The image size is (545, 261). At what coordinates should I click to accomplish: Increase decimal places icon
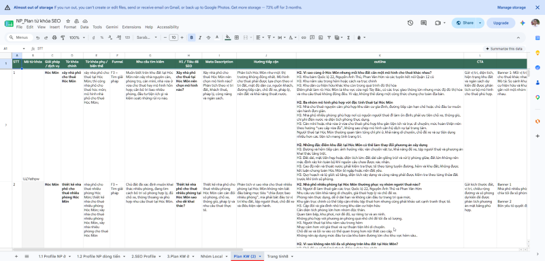pos(119,38)
